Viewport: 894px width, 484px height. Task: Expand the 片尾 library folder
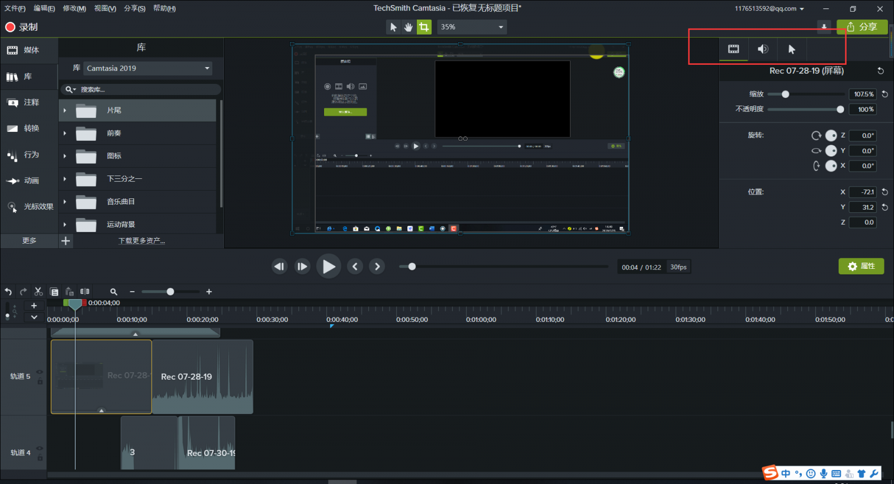[65, 111]
